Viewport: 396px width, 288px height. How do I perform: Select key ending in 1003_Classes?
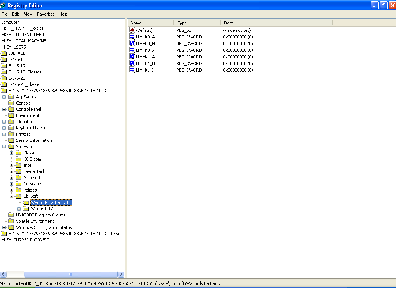pos(65,234)
